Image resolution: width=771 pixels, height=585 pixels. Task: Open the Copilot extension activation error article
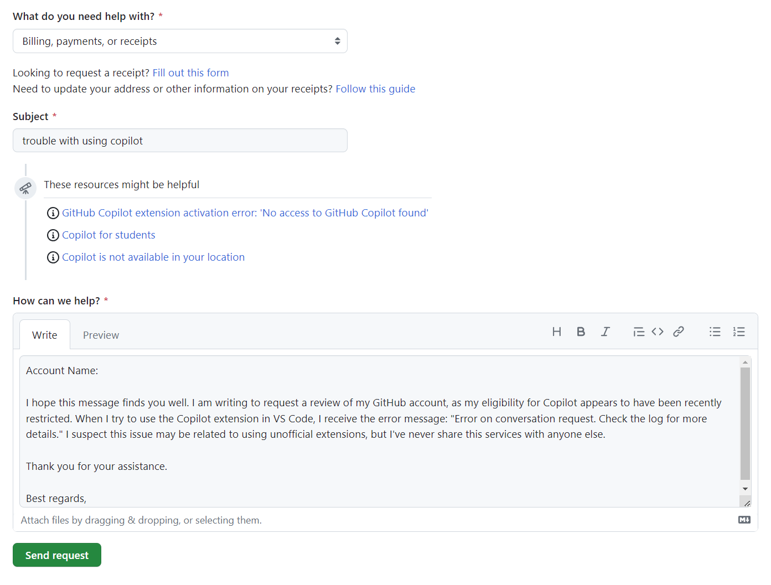click(x=246, y=213)
